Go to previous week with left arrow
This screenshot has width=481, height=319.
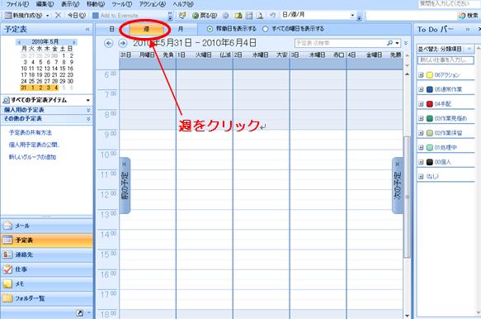click(109, 43)
